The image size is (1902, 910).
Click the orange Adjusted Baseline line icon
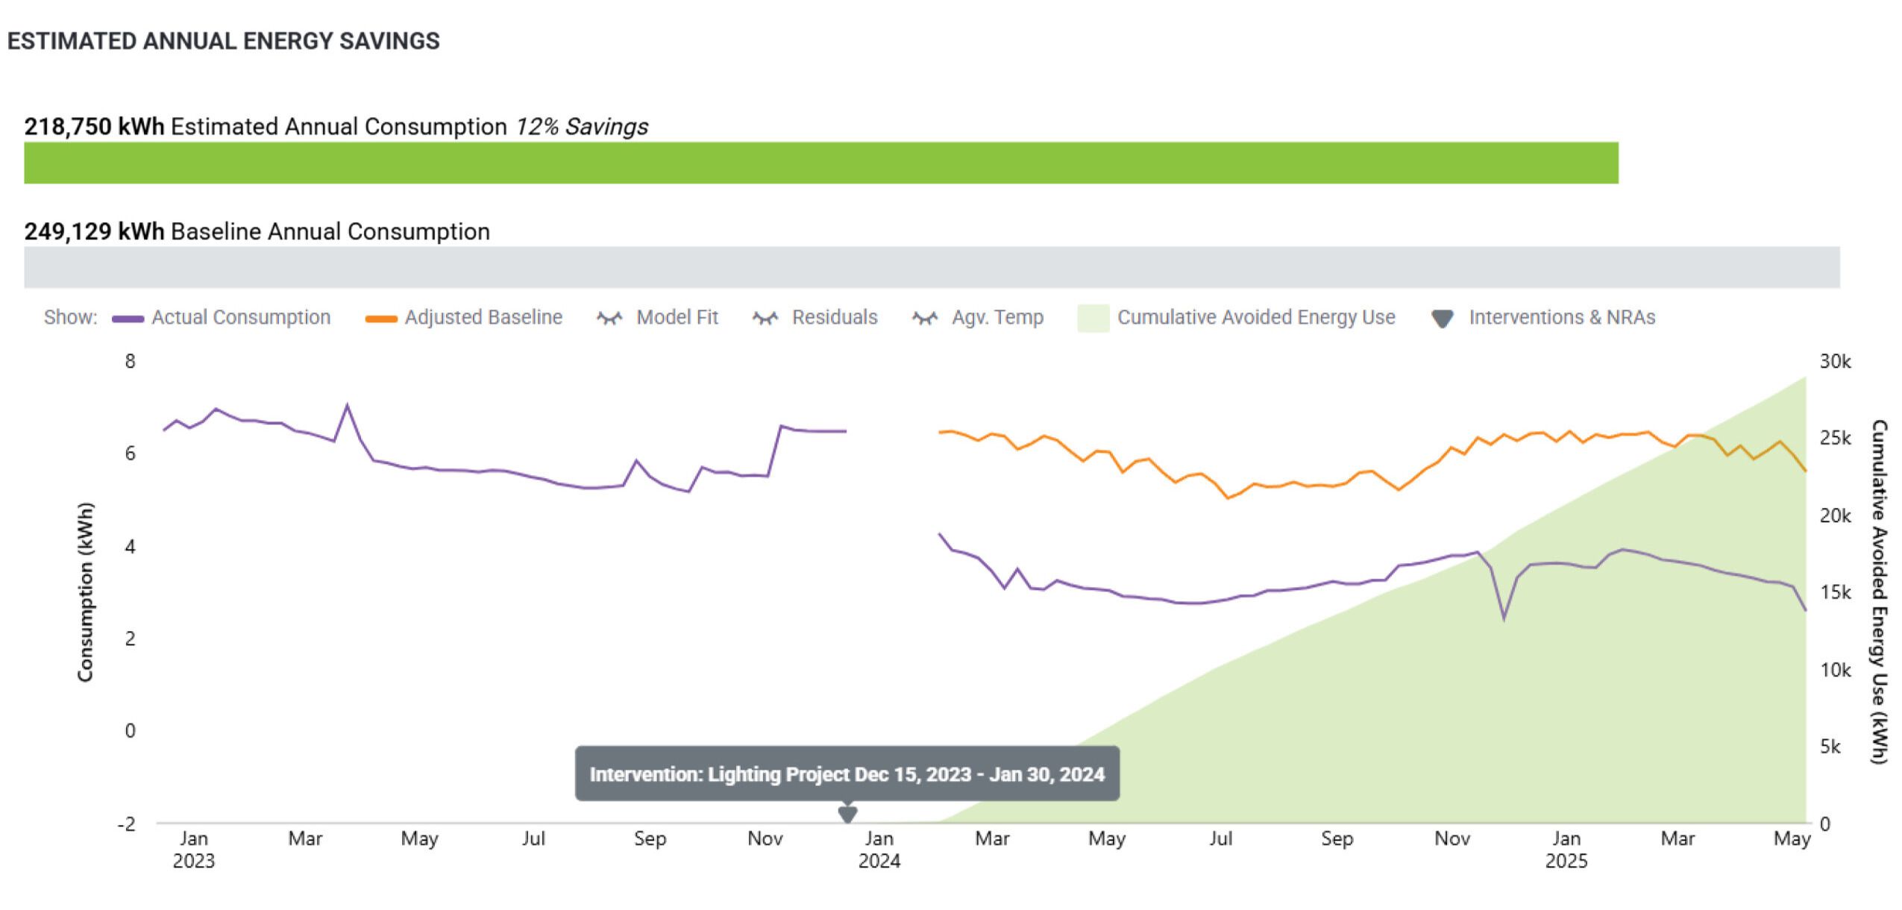(x=380, y=318)
